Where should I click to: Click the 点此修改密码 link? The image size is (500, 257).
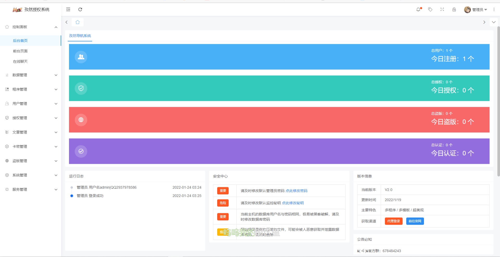click(296, 191)
